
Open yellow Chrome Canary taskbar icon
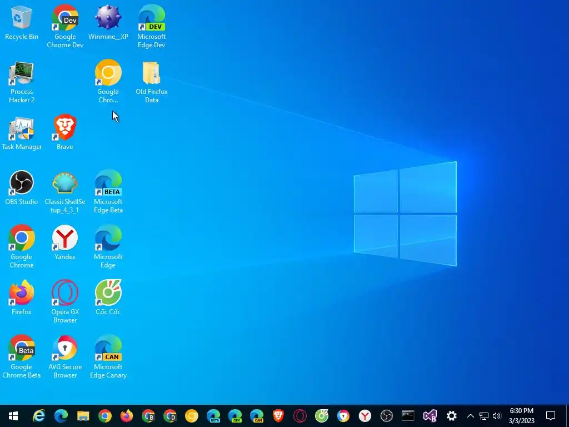point(192,416)
